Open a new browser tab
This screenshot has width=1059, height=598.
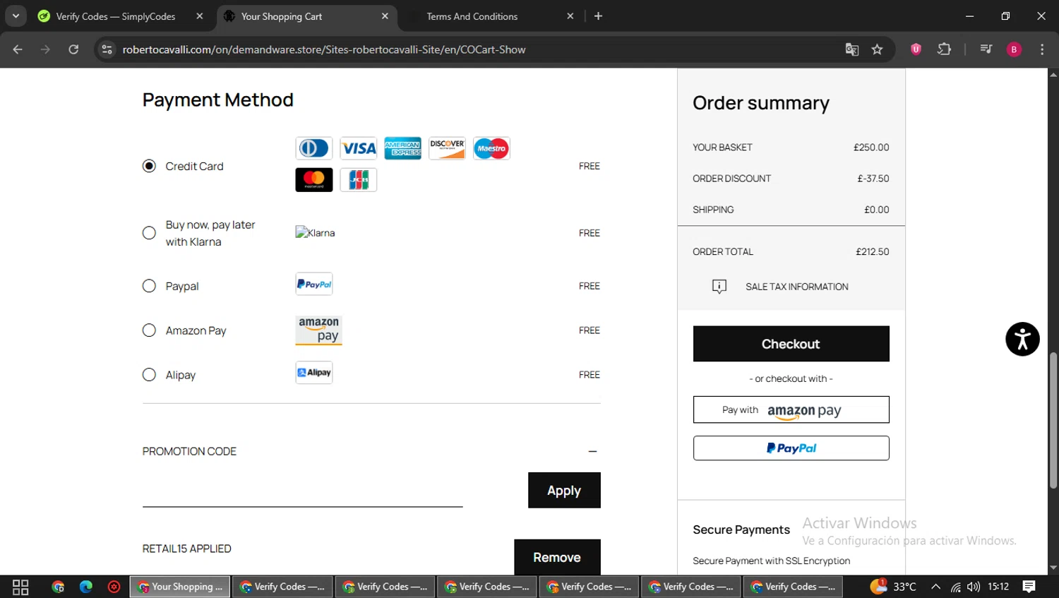pyautogui.click(x=598, y=16)
